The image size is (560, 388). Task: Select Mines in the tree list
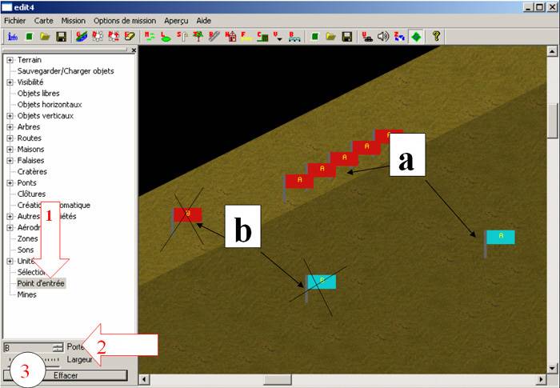pos(26,294)
